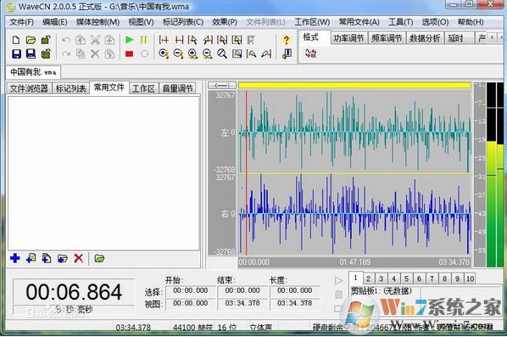This screenshot has height=337, width=507.
Task: Open the 效果(P) menu
Action: [225, 22]
